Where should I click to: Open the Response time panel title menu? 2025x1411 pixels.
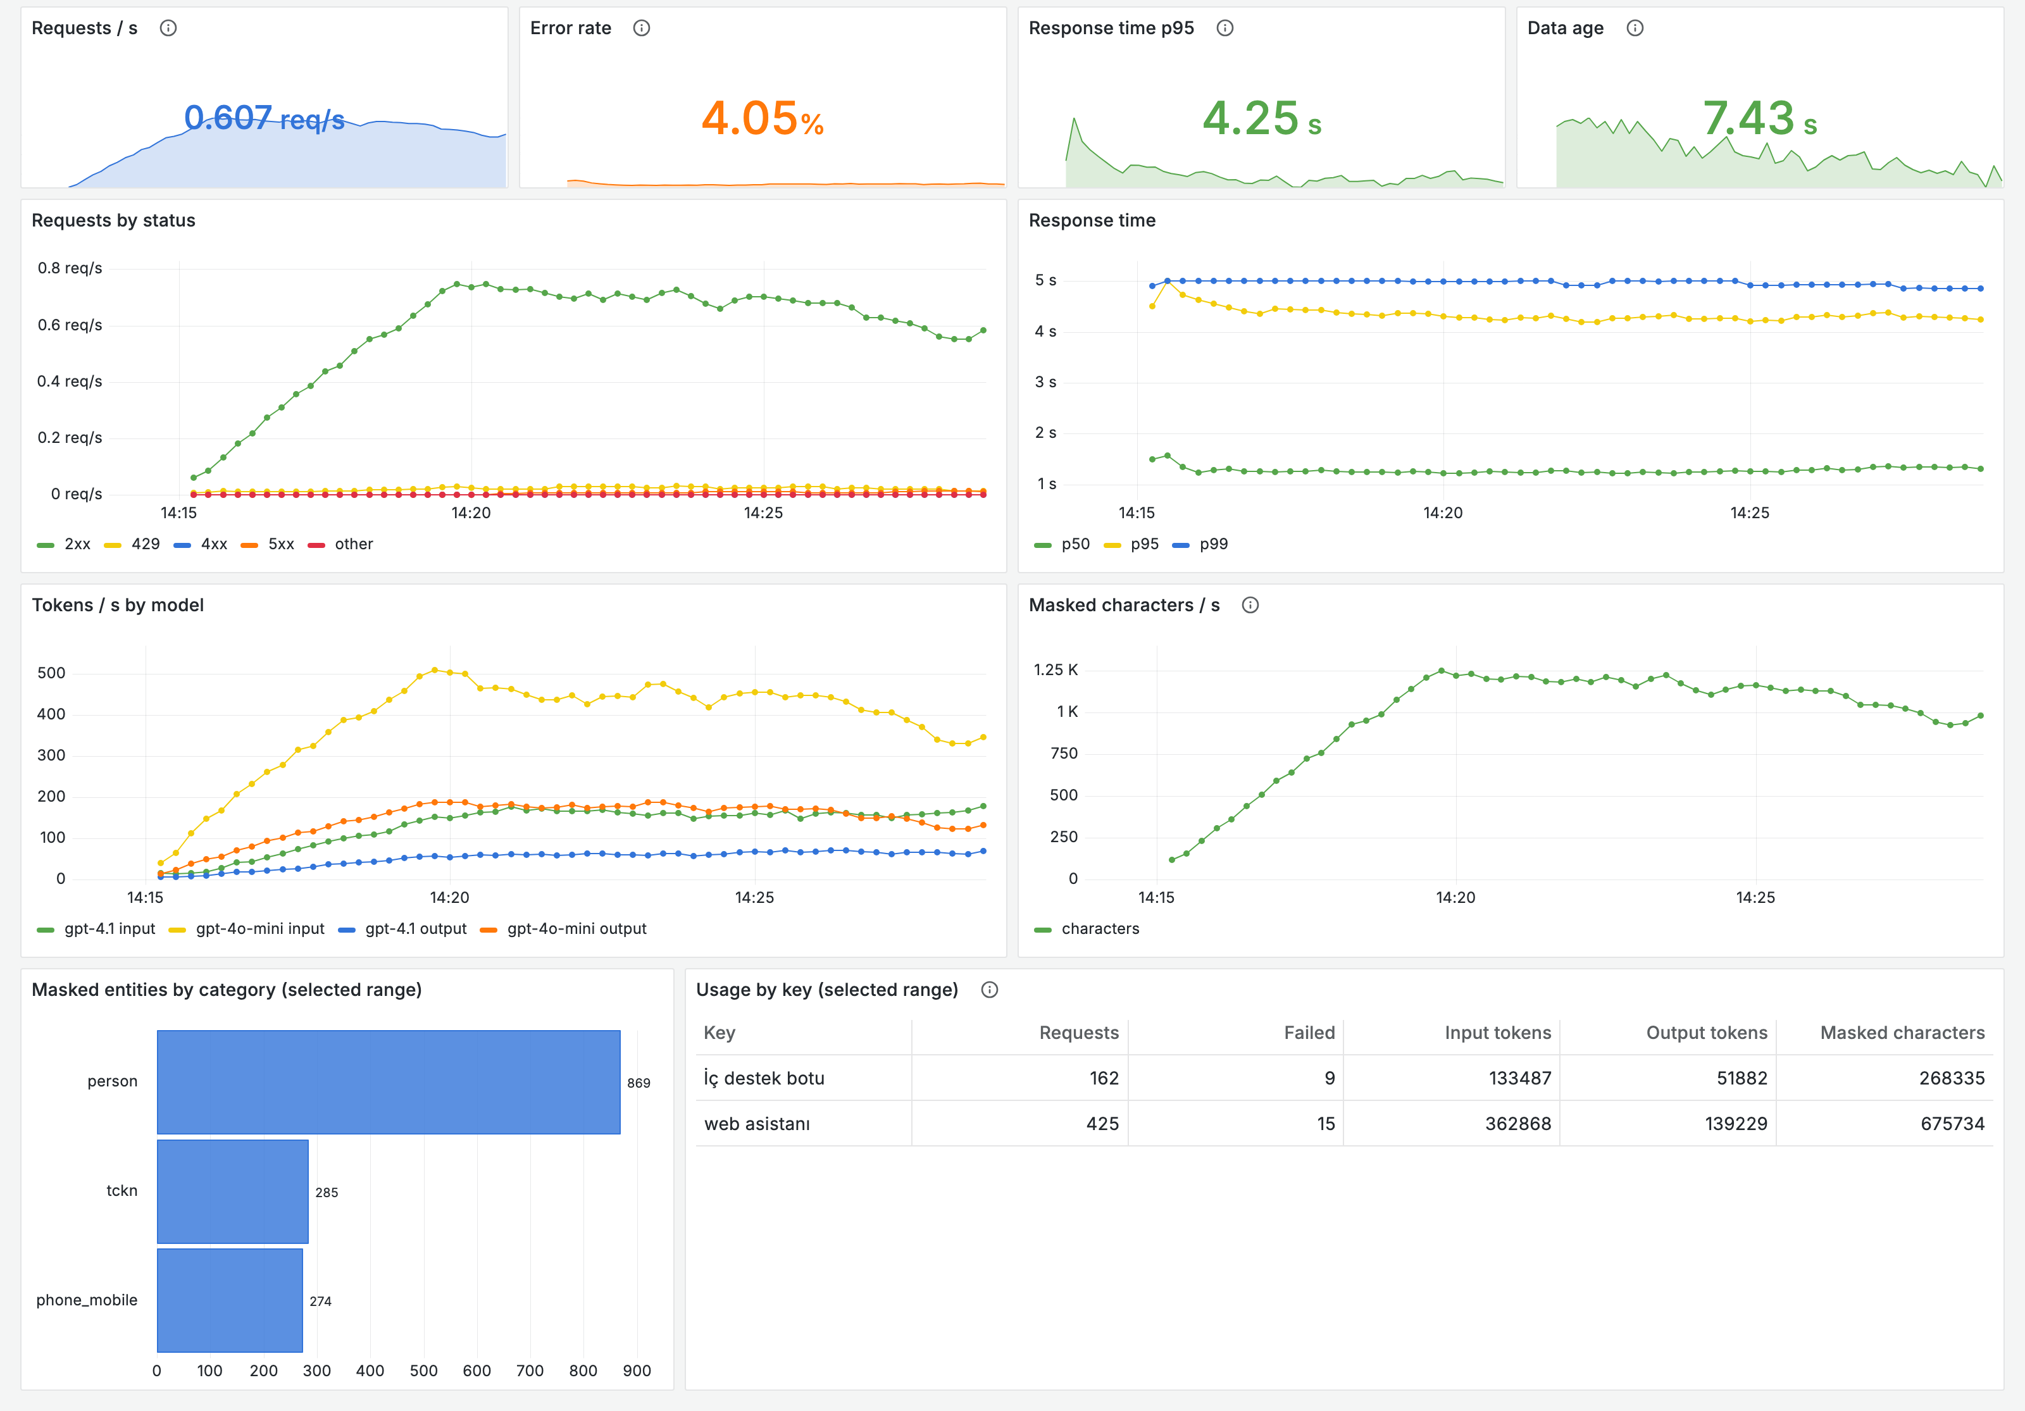(x=1092, y=220)
